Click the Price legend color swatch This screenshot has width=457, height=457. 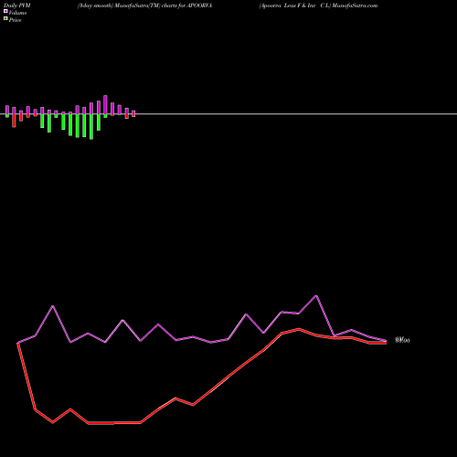(x=5, y=18)
